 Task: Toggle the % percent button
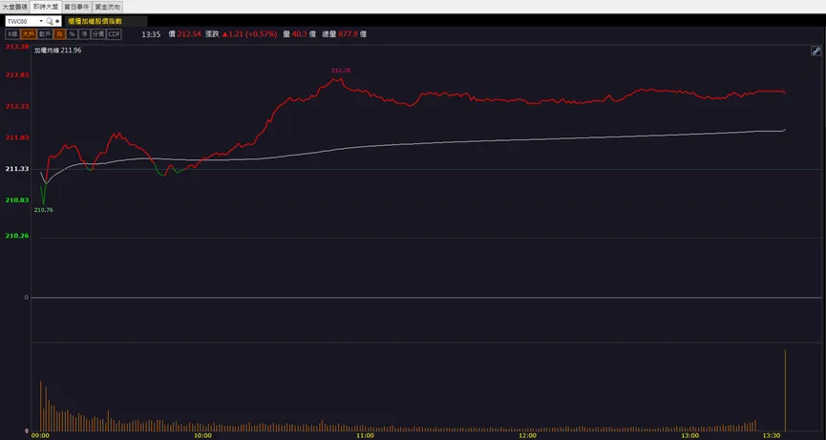[72, 34]
